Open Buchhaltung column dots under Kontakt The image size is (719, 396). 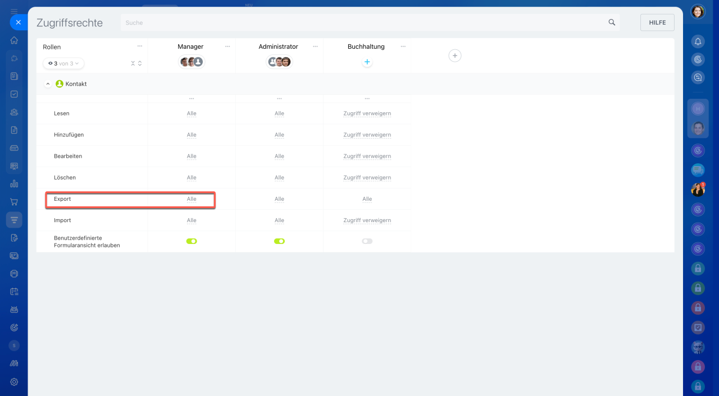[367, 99]
